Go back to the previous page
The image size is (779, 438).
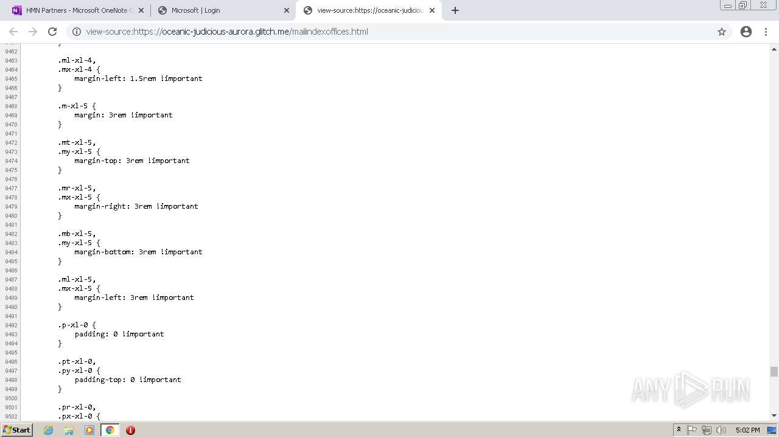13,32
